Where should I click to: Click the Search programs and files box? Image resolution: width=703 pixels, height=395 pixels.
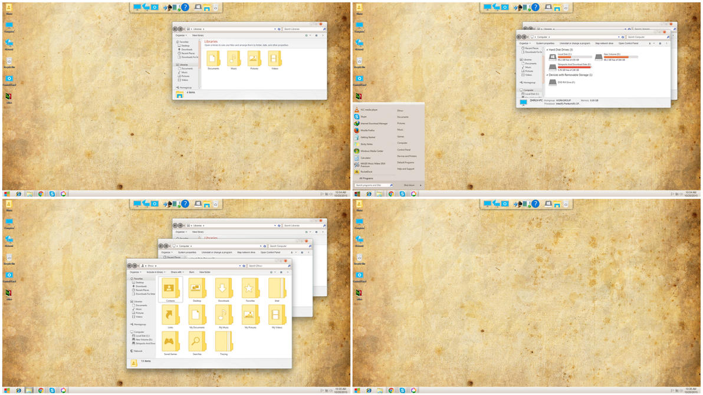(372, 185)
